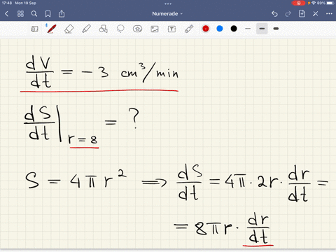Toggle the read-only mode icon
Screen dimensions: 336x252
(34, 29)
